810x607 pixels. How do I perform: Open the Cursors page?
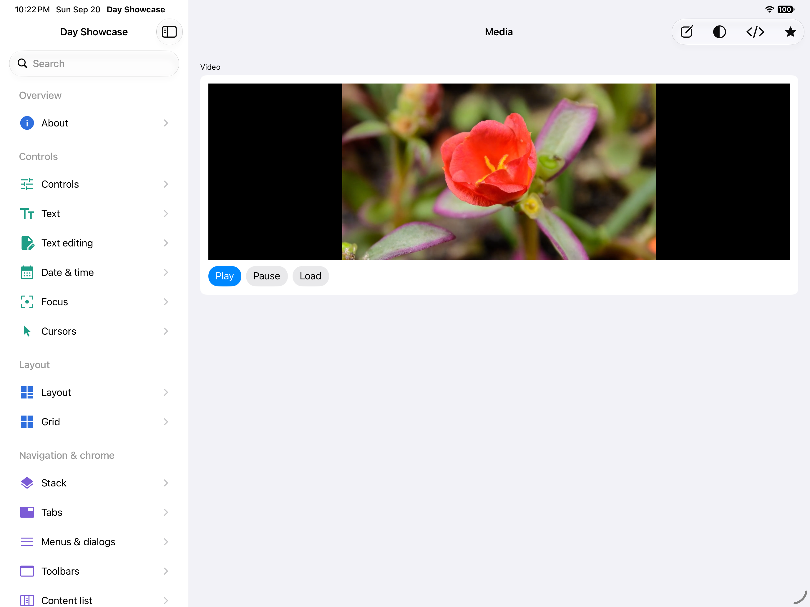coord(94,331)
